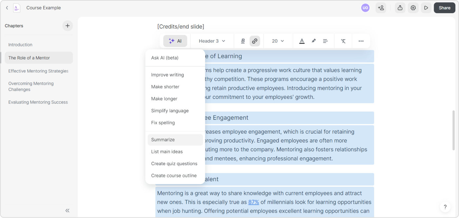Preview the course with the play icon

pyautogui.click(x=426, y=8)
